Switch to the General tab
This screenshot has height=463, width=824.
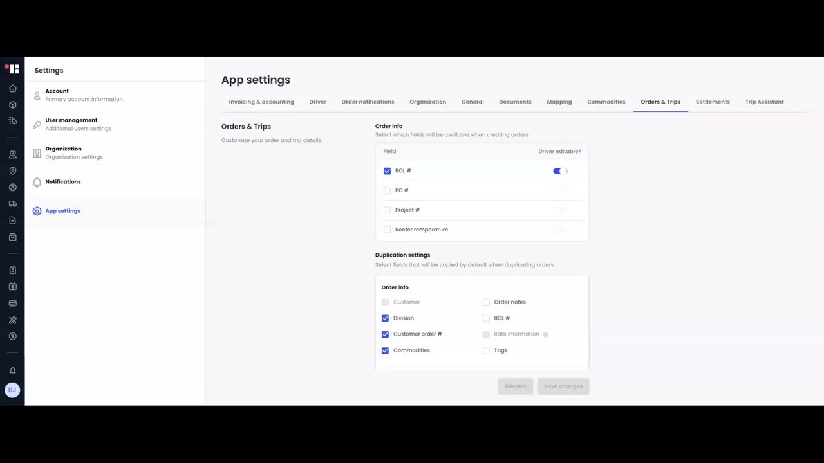[473, 102]
